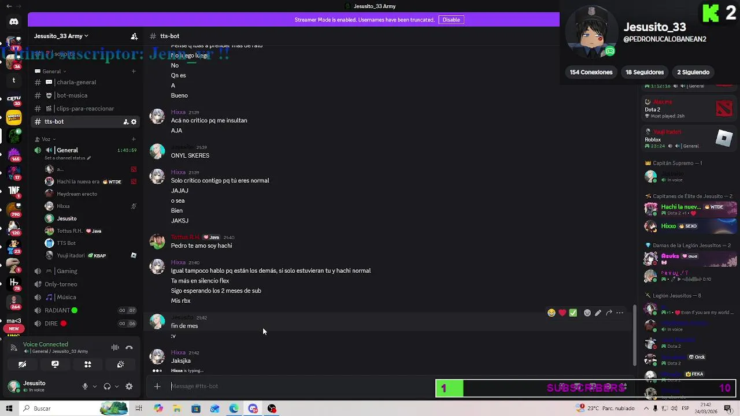Disconnect from the voice channel
The image size is (740, 416).
tap(129, 347)
